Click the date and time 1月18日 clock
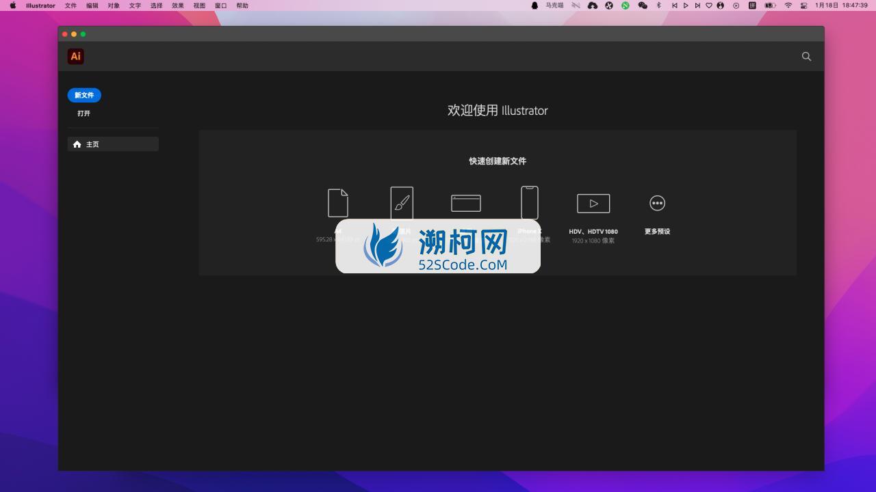 pyautogui.click(x=841, y=5)
